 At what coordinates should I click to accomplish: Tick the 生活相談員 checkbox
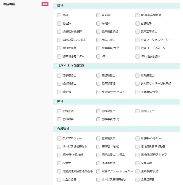click(98, 139)
